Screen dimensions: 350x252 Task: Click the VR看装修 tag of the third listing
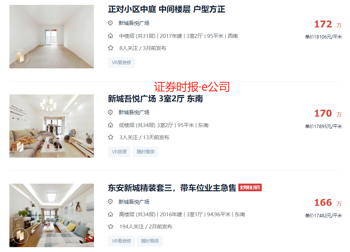click(x=121, y=241)
